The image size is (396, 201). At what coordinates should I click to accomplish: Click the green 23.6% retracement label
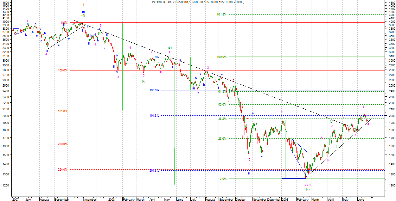[222, 138]
